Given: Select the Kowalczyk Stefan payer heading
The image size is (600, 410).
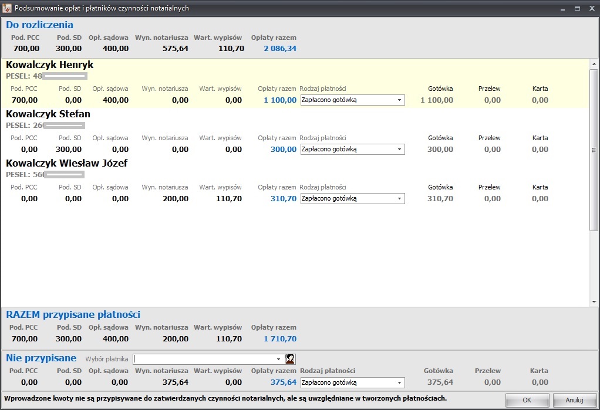Looking at the screenshot, I should coord(48,114).
